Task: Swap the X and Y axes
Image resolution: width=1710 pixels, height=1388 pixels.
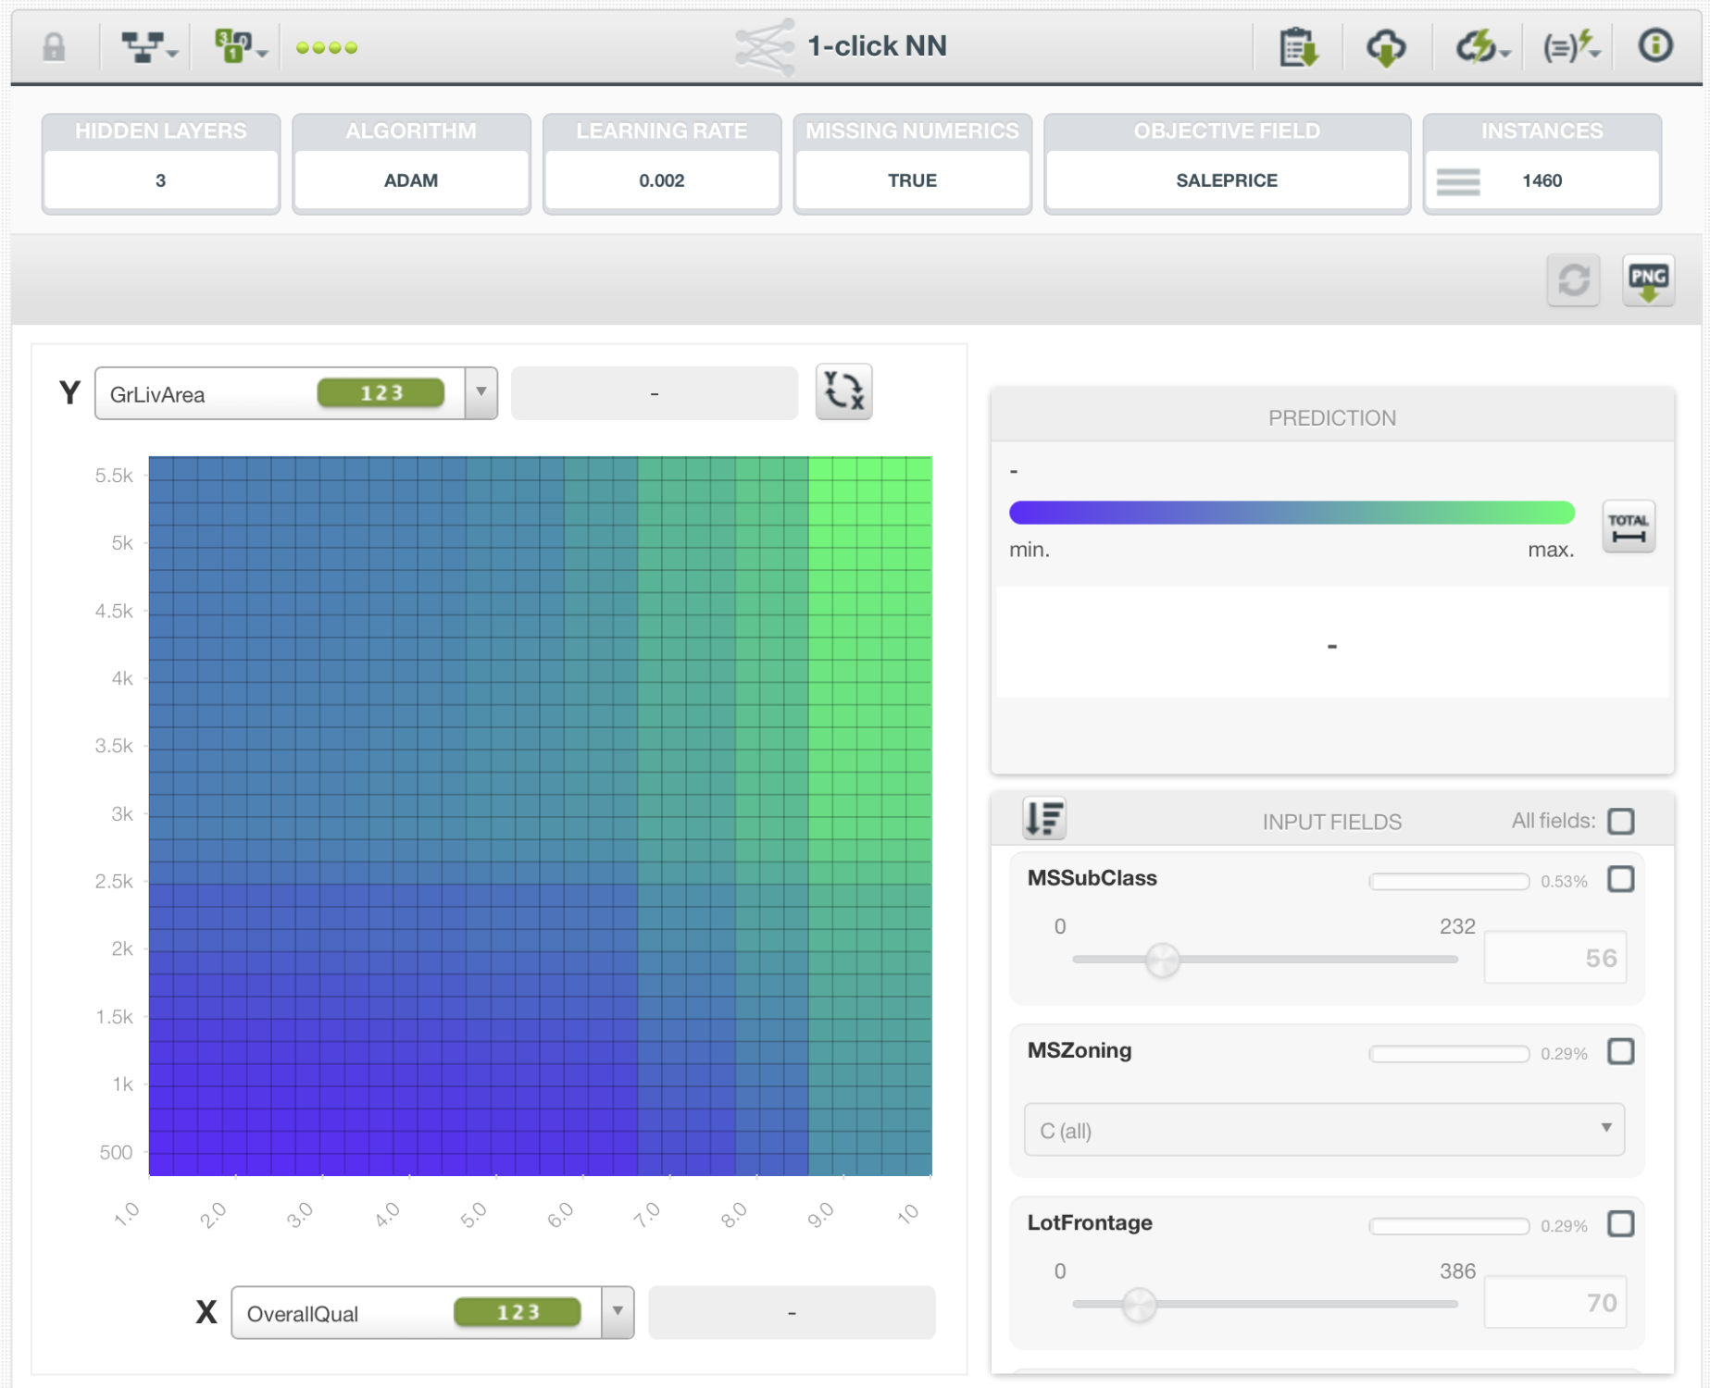Action: click(843, 391)
